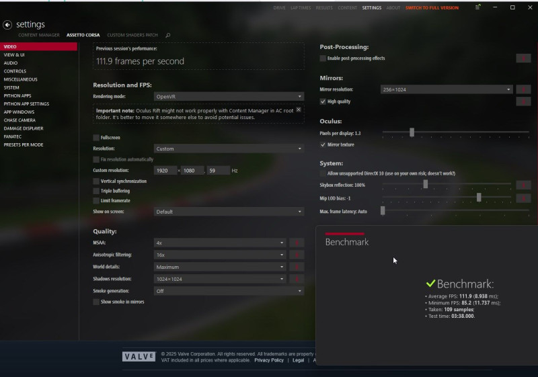Enable Limit framerate checkbox
Viewport: 538px width, 377px height.
(96, 200)
